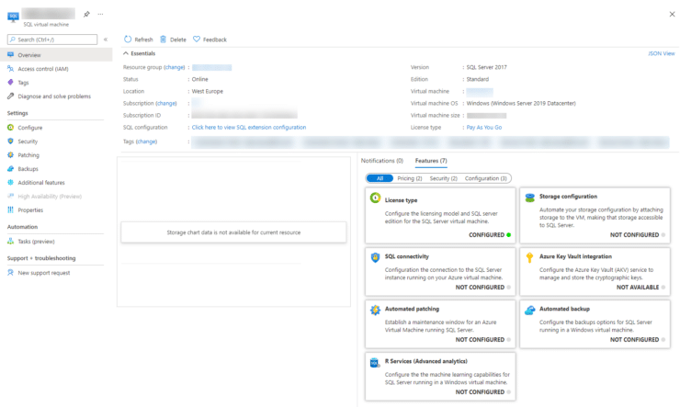Click the SQL connectivity shield icon

375,257
